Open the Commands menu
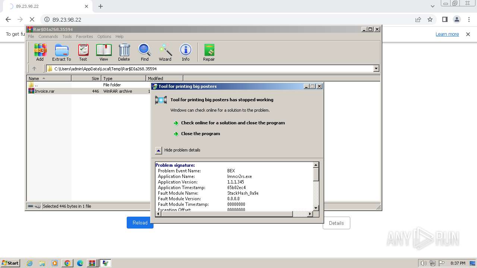 pyautogui.click(x=48, y=36)
